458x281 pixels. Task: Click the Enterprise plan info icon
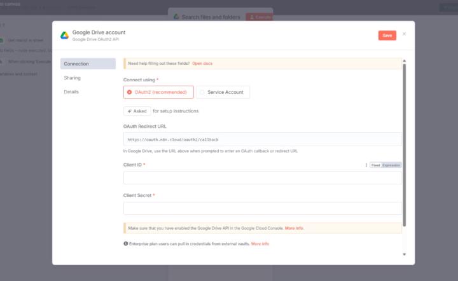[x=125, y=243]
